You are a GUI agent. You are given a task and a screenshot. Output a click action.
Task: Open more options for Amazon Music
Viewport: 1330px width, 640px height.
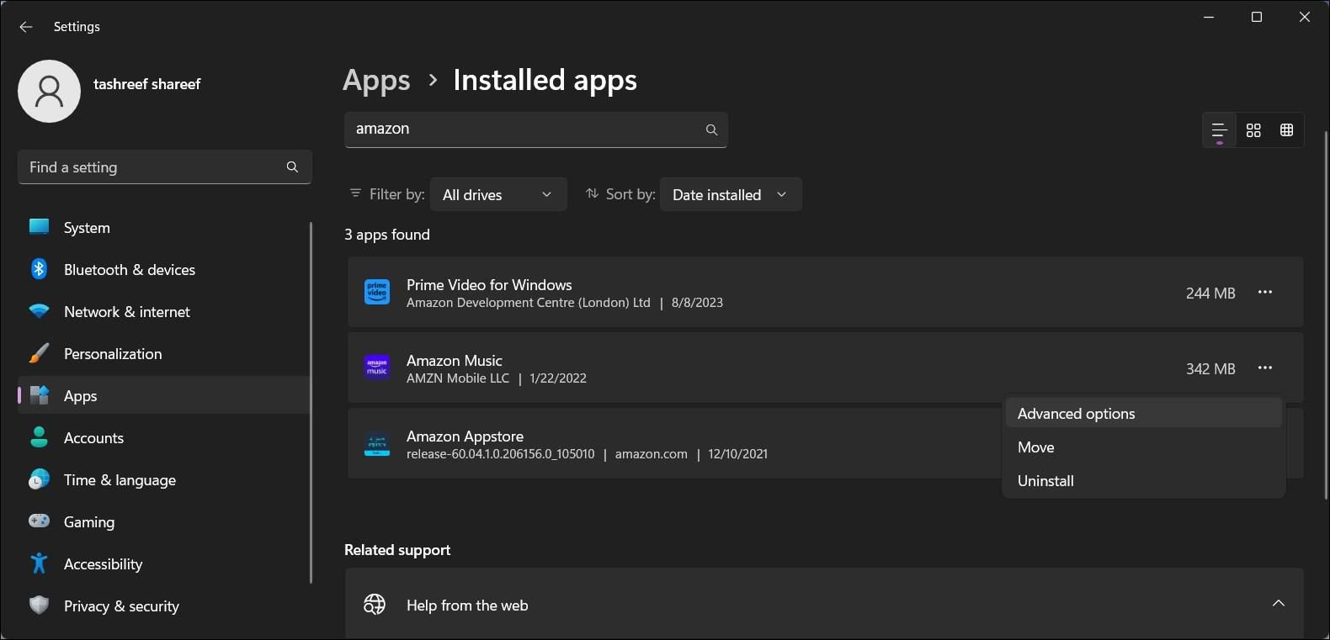pyautogui.click(x=1264, y=368)
